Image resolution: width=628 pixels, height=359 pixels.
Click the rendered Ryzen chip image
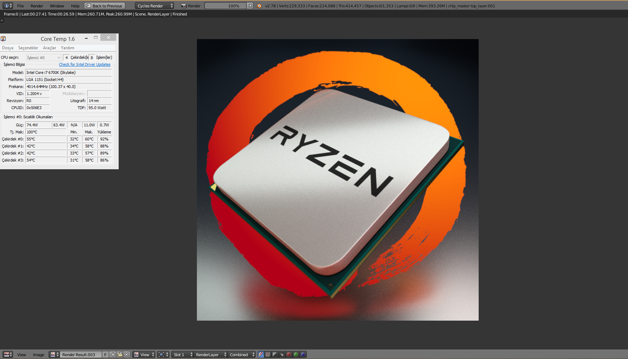(x=337, y=180)
